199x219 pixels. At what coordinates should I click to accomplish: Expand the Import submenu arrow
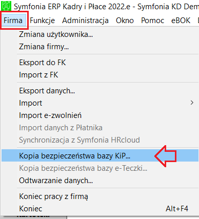pos(192,103)
